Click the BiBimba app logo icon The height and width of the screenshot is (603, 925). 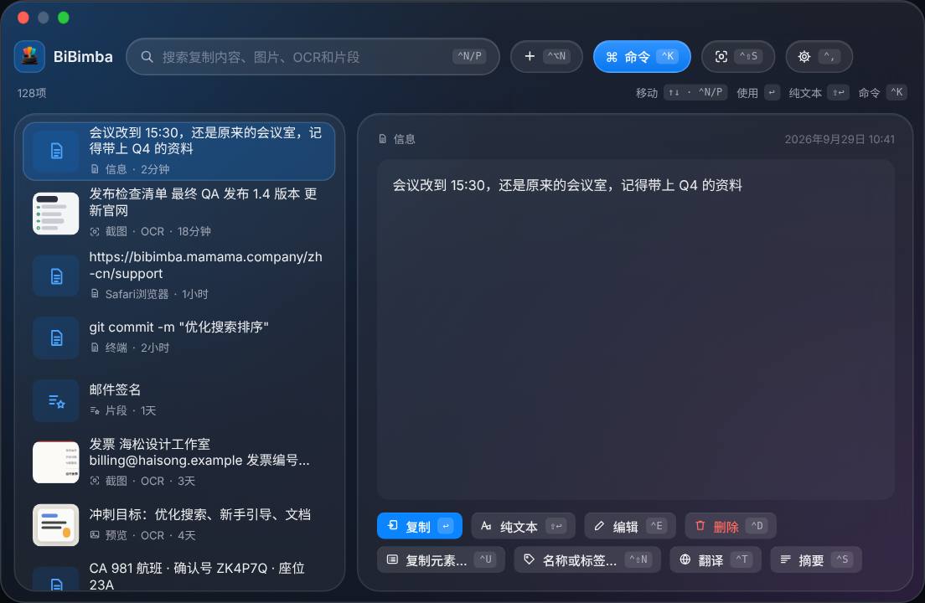click(x=29, y=57)
